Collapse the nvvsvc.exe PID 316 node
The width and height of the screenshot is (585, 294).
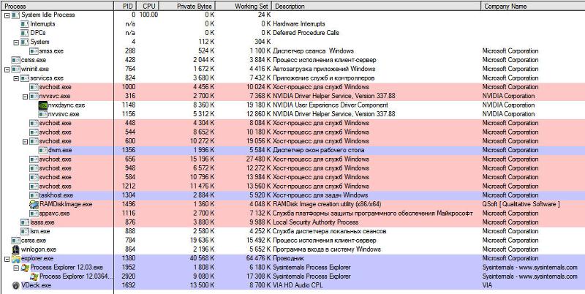(25, 97)
